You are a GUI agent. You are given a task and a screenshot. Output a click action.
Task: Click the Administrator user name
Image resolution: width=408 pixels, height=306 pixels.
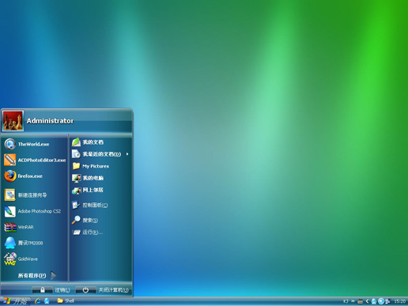[50, 121]
